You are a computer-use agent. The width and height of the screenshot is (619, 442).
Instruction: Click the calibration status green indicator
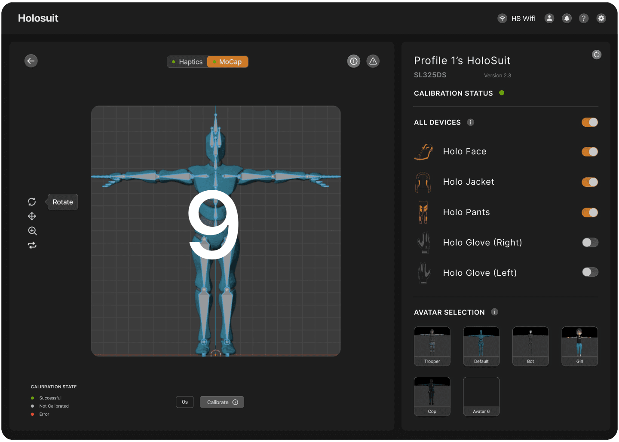(502, 93)
